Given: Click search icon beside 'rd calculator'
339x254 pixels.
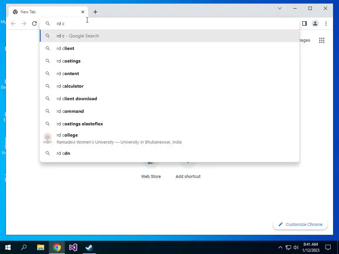Looking at the screenshot, I should tap(48, 86).
